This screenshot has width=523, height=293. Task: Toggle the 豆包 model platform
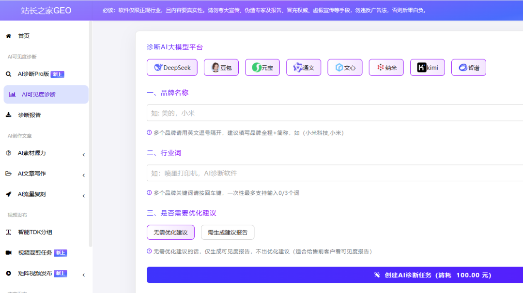click(x=221, y=68)
